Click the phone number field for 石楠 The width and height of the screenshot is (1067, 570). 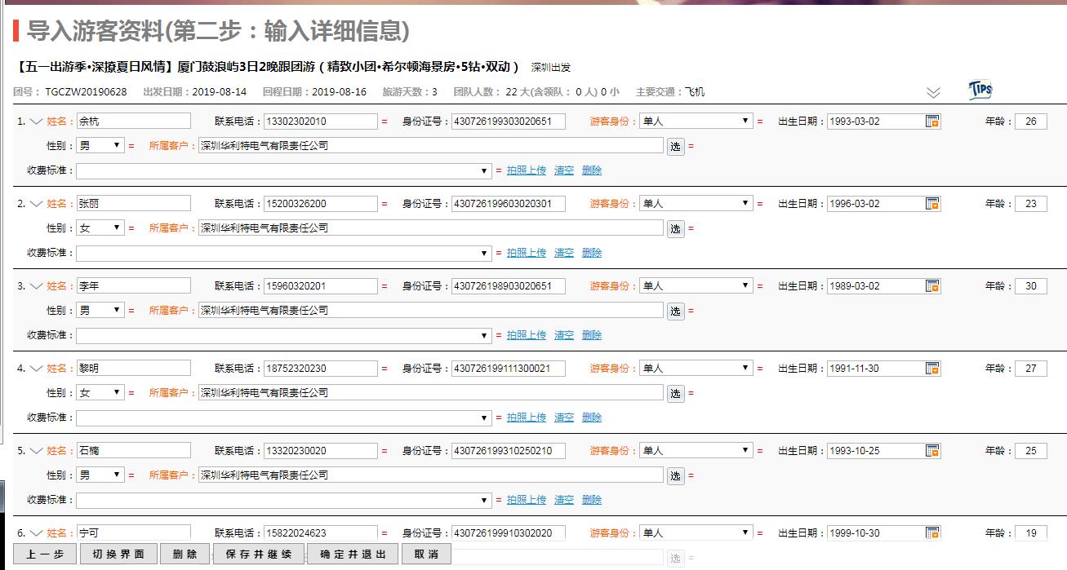320,451
